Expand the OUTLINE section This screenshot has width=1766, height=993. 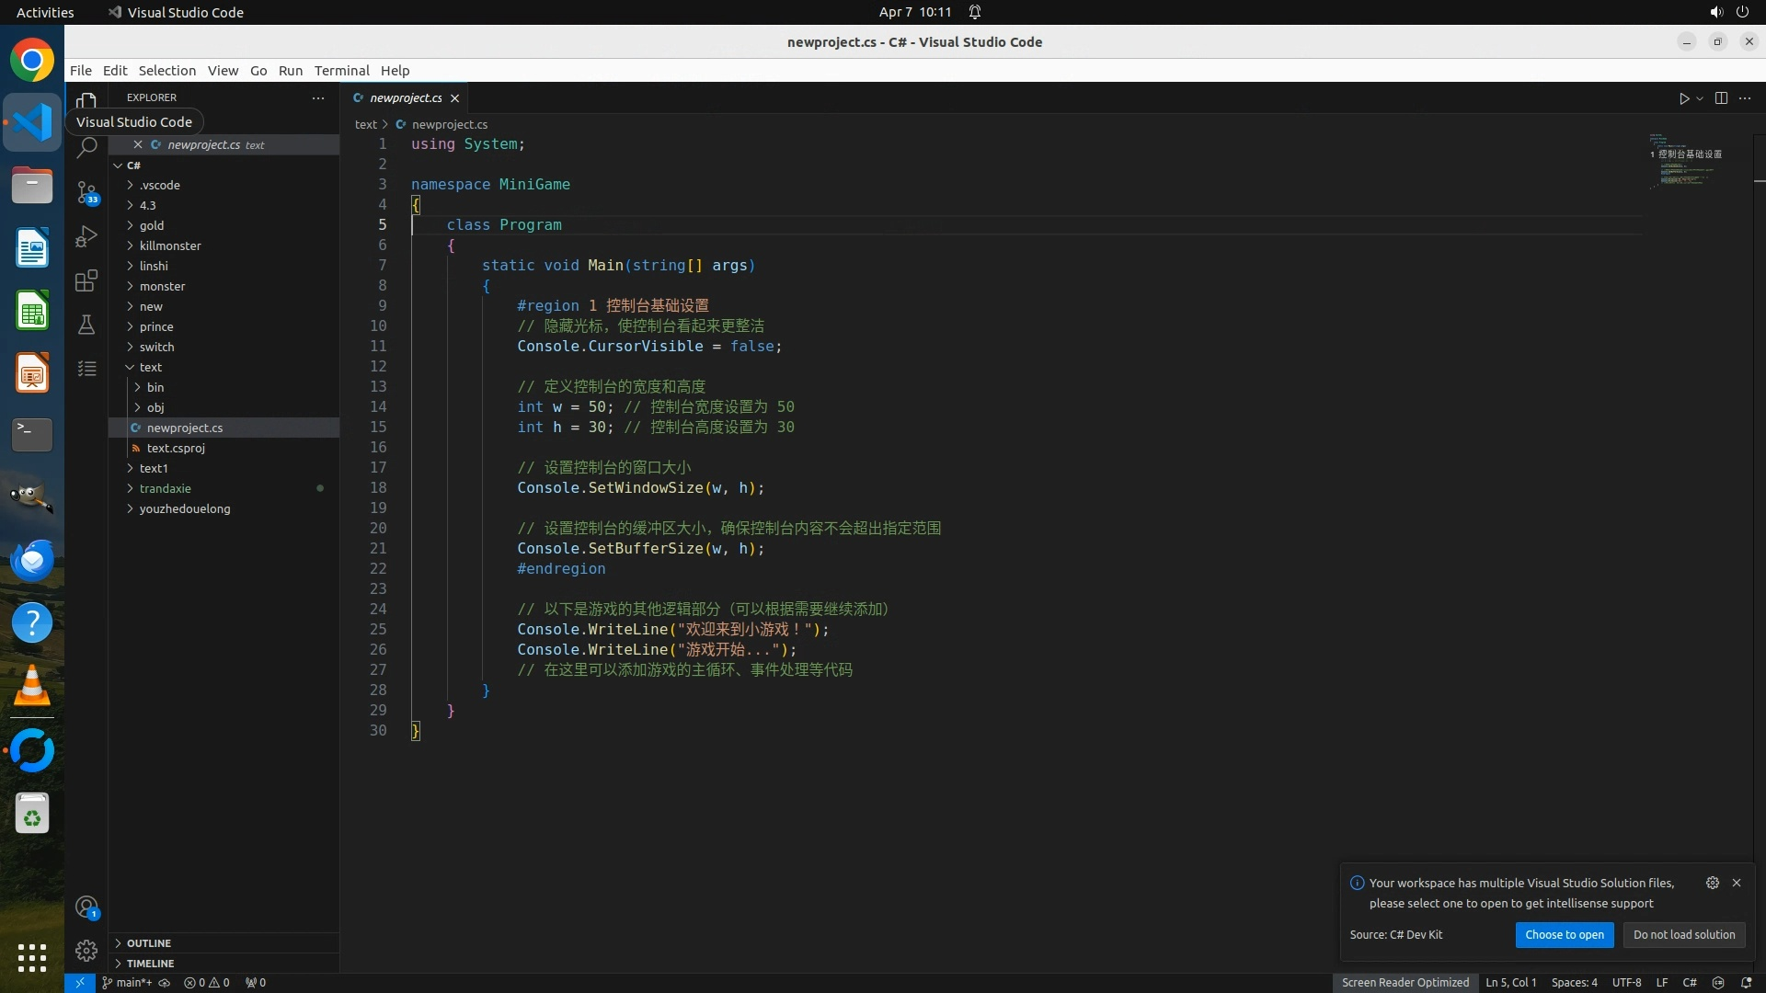click(x=149, y=943)
